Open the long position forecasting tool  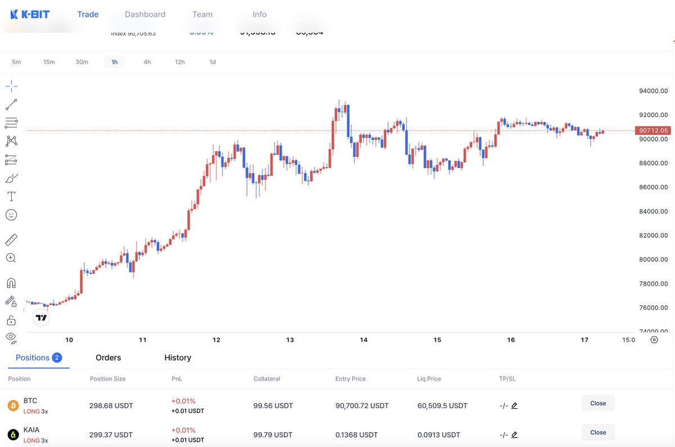click(x=11, y=160)
